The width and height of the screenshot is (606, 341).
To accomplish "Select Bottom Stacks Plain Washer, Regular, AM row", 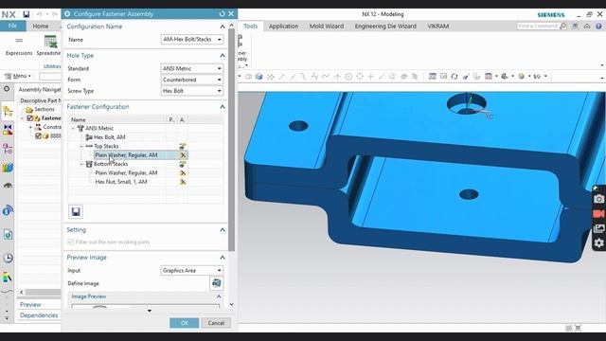I will [126, 172].
